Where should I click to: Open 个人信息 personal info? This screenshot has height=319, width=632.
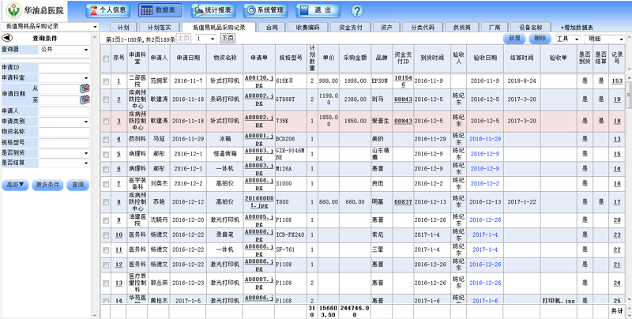pos(107,10)
